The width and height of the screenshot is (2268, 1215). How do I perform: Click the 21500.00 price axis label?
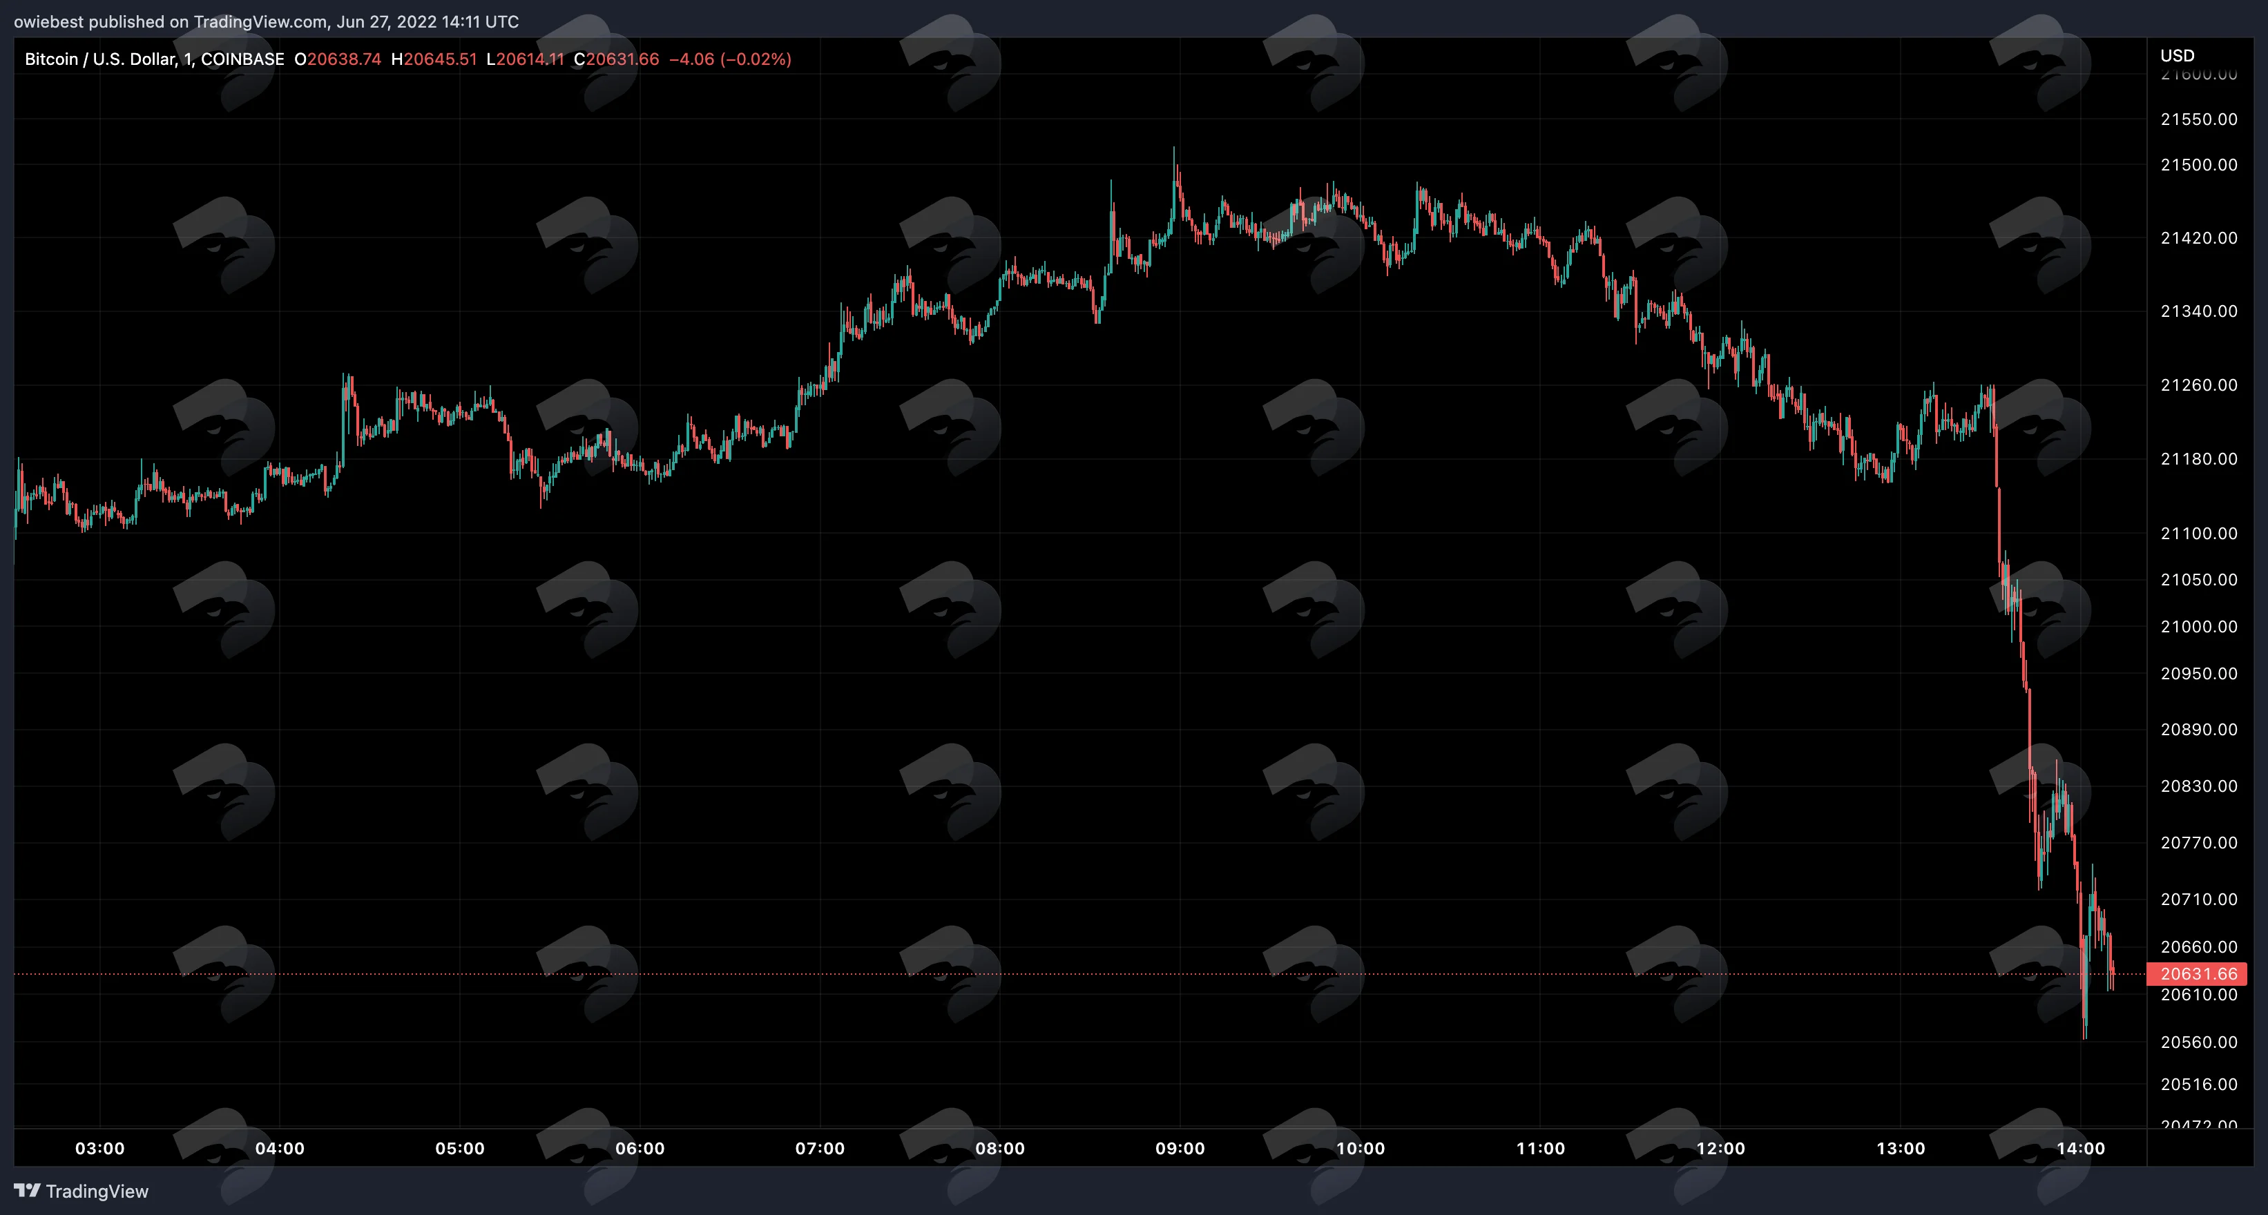click(x=2198, y=164)
